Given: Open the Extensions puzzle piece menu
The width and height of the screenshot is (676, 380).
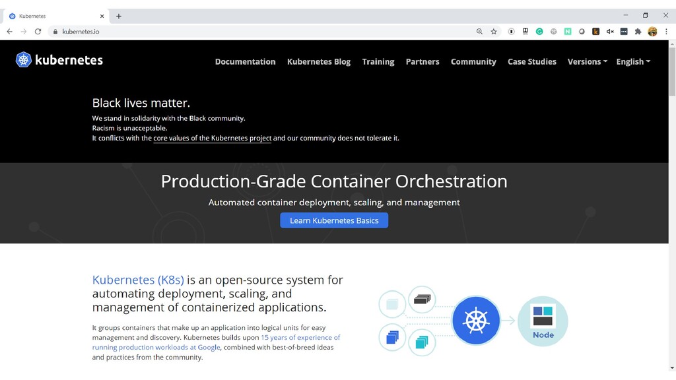Looking at the screenshot, I should click(638, 32).
